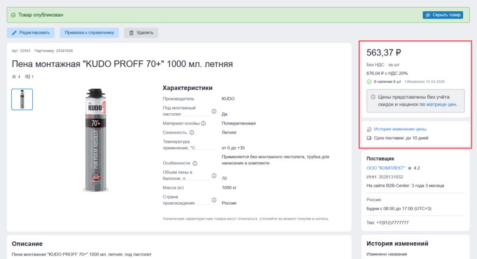Screen dimensions: 477x259
Task: Click 'Срок поставки: до 10 дней' text
Action: tap(401, 138)
